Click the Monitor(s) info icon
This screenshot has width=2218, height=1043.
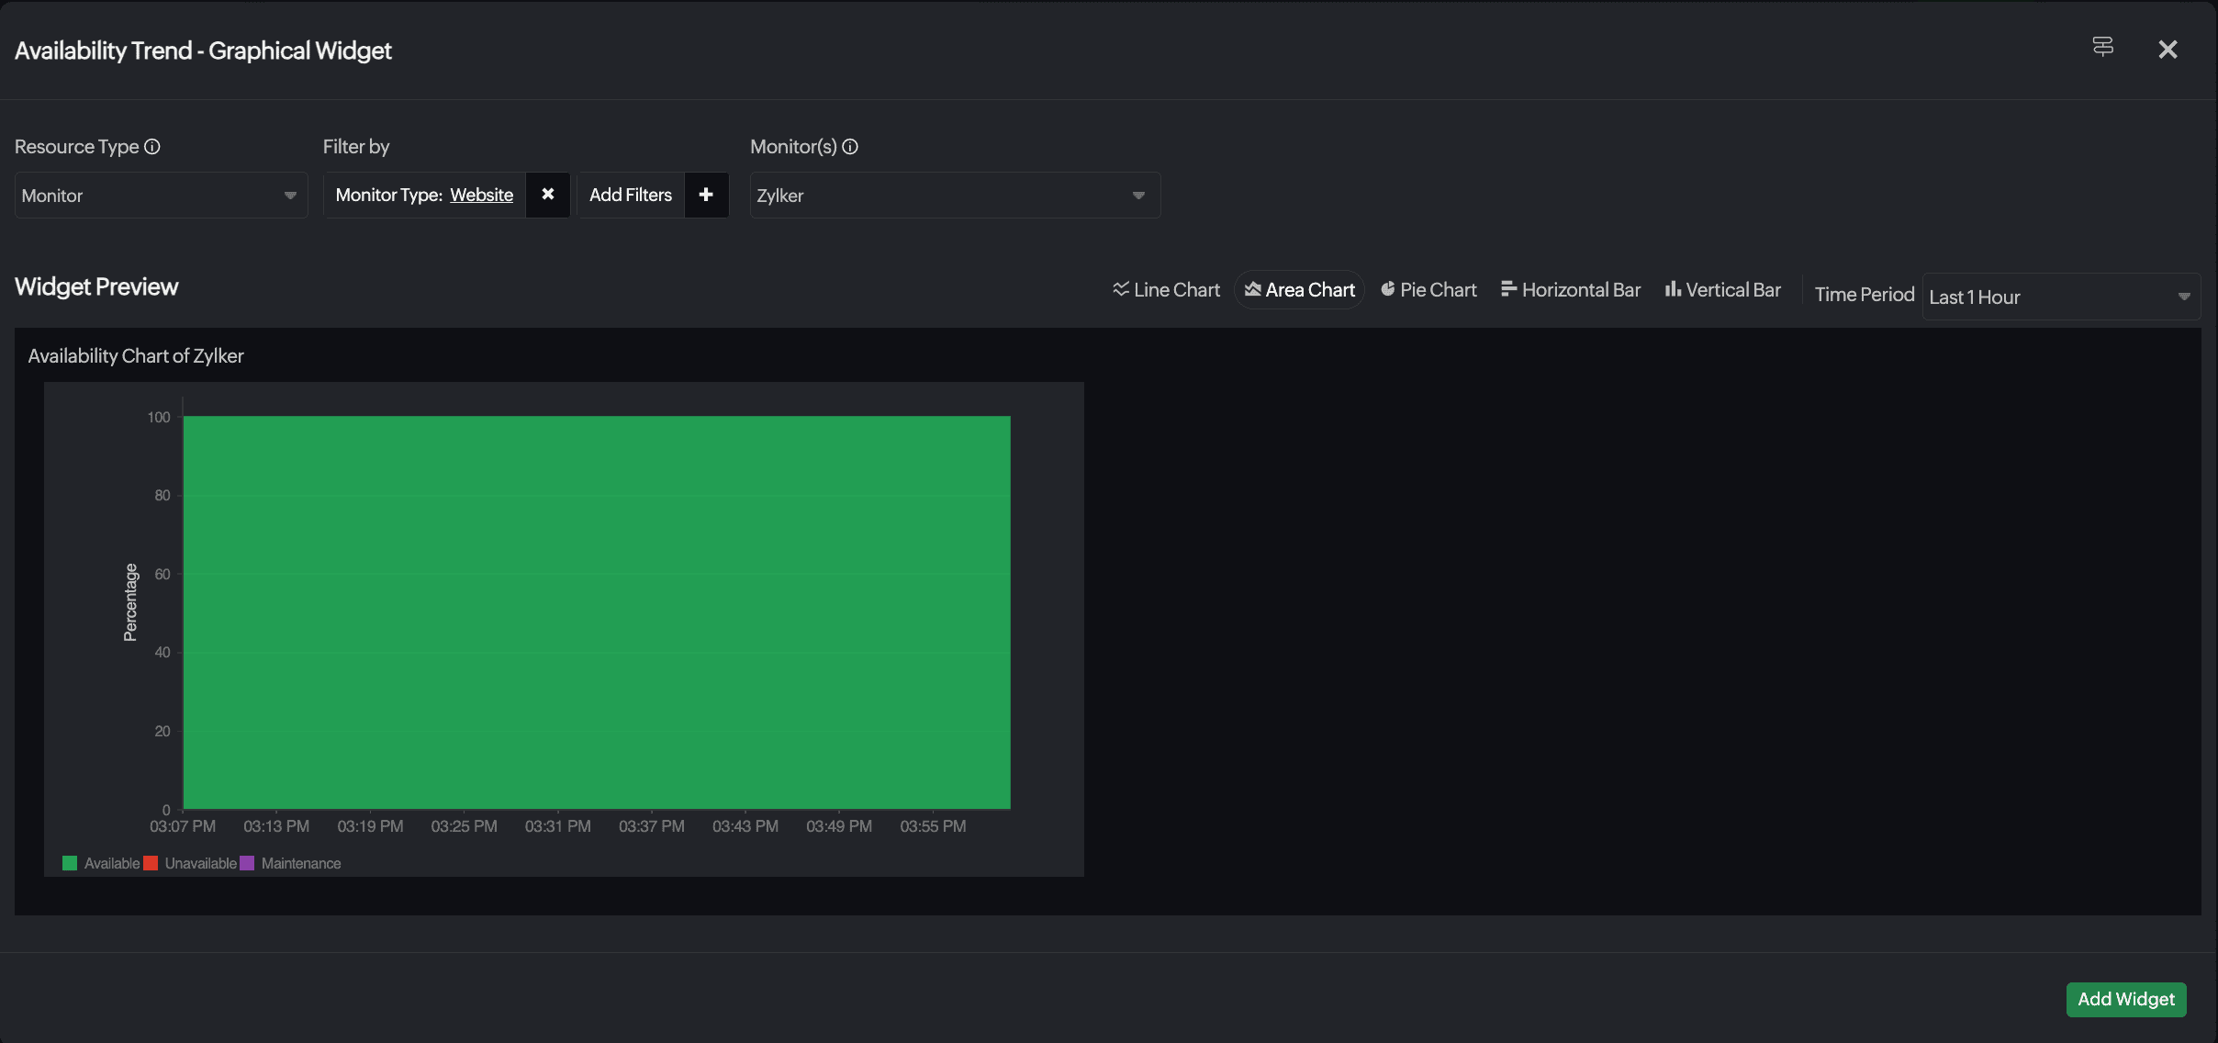tap(850, 147)
